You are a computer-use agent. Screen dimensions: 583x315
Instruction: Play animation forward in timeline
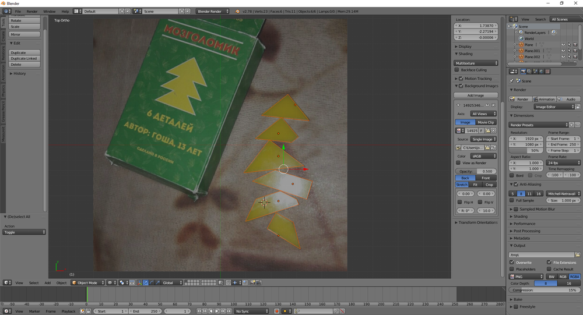(x=217, y=312)
